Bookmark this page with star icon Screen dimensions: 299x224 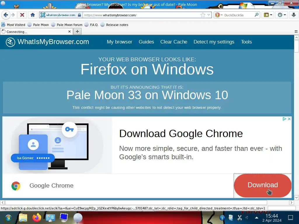(203, 15)
